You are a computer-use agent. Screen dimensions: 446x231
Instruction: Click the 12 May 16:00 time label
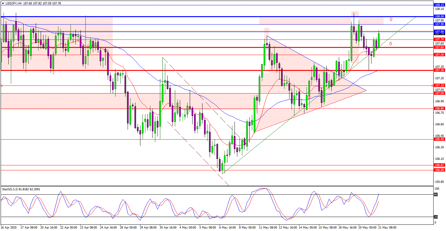point(288,228)
